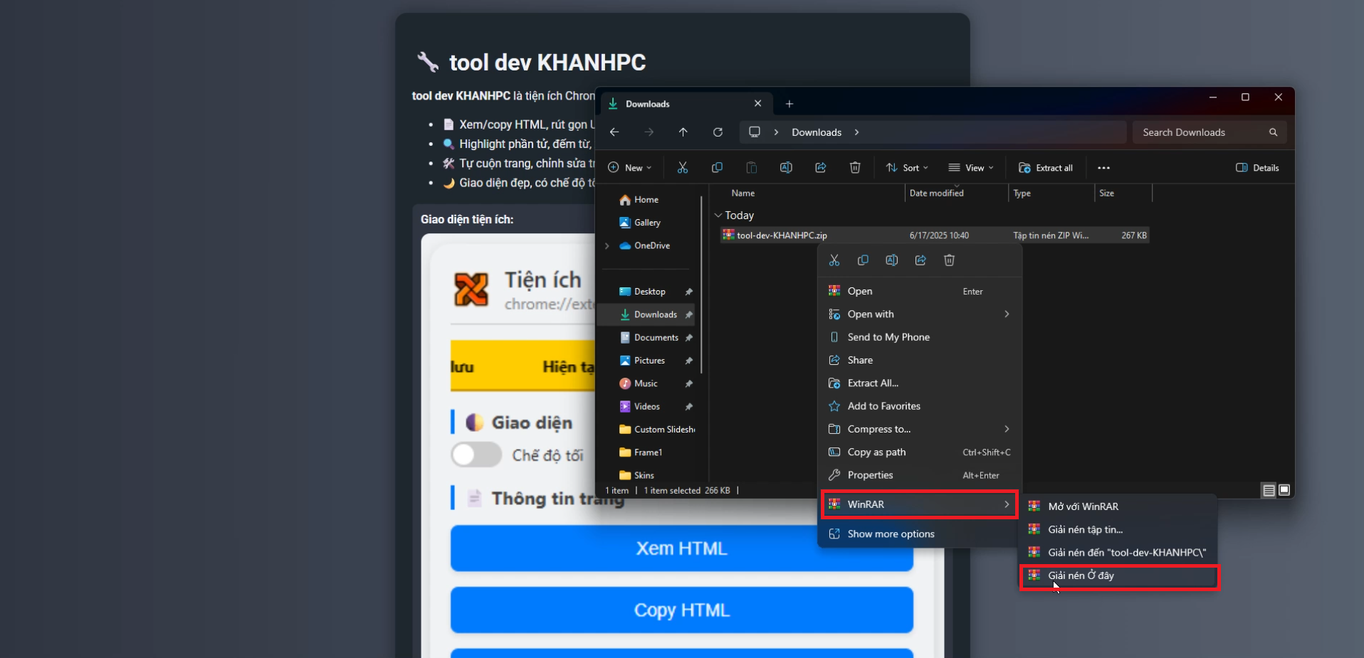Switch to large thumbnails view icon in status bar
1364x658 pixels.
(1284, 490)
